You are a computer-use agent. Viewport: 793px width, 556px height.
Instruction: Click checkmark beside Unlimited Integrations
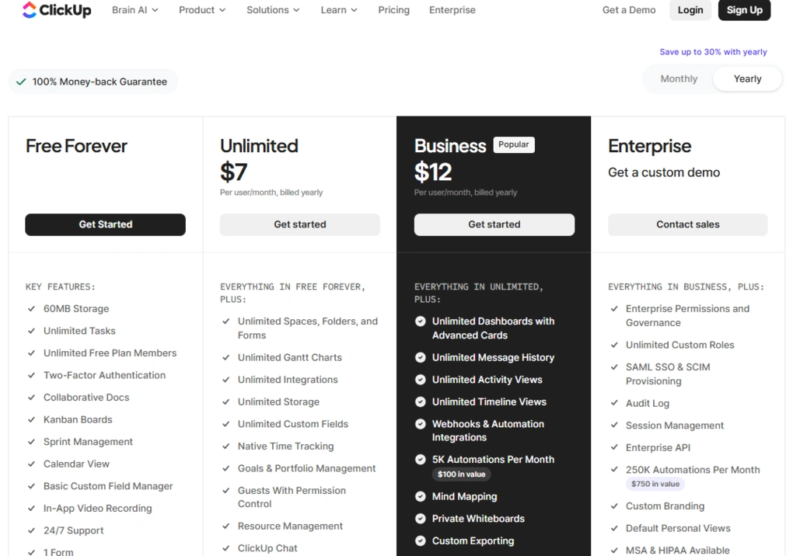(x=226, y=380)
